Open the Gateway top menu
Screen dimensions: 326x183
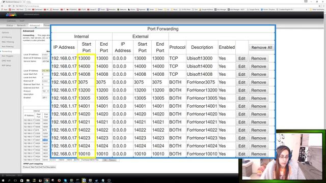[11, 21]
